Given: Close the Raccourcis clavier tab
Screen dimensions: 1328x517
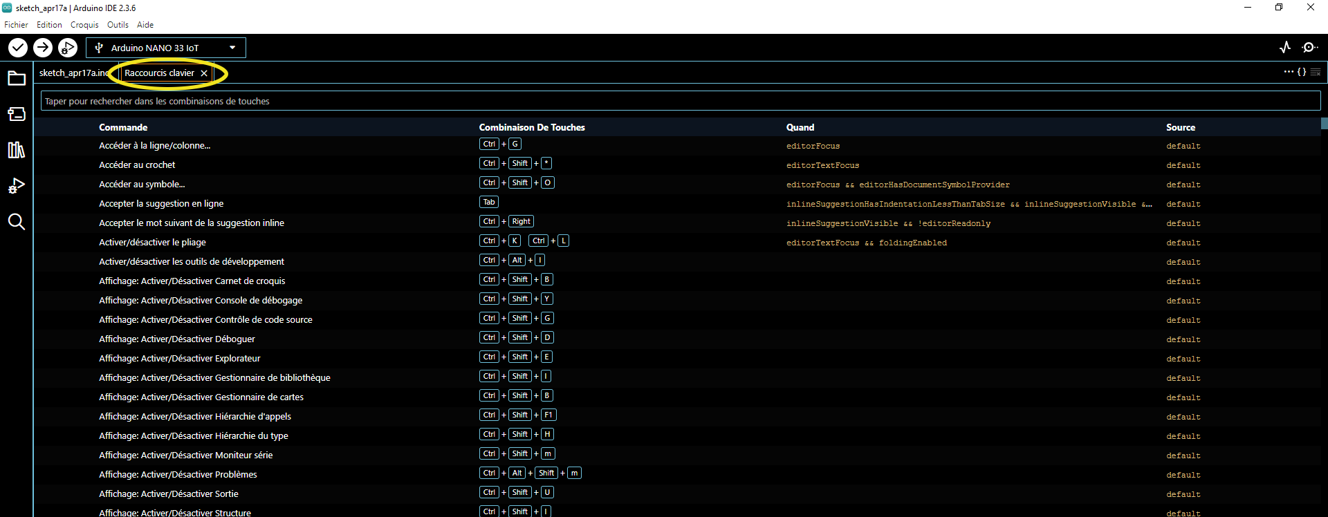Looking at the screenshot, I should (204, 73).
